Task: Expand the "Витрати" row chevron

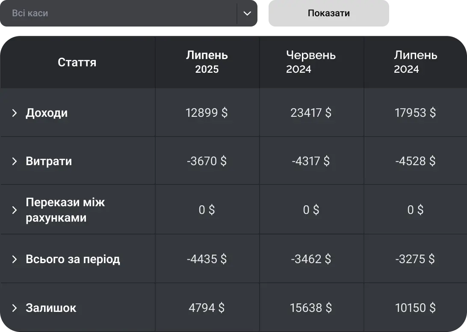Action: pos(15,161)
